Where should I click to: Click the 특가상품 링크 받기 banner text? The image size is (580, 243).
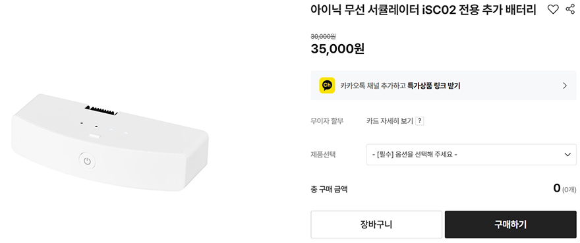tap(434, 86)
